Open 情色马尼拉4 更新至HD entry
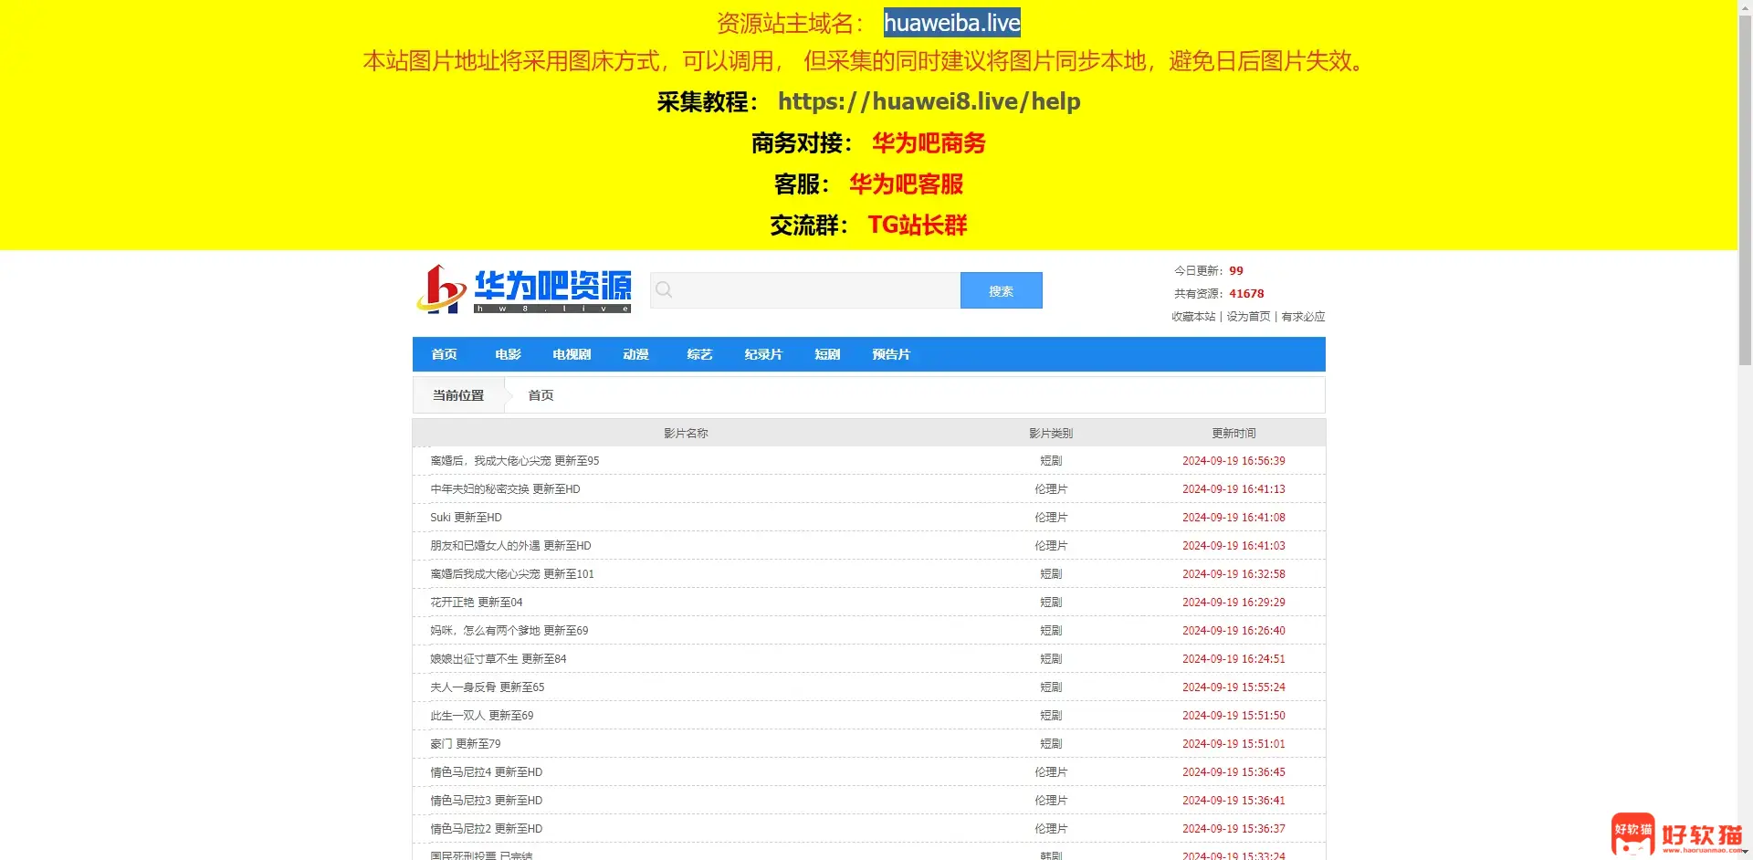1753x860 pixels. click(487, 772)
